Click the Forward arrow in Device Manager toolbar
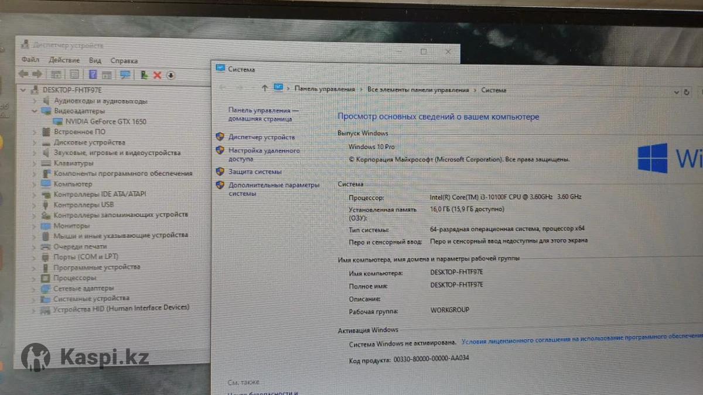The image size is (703, 395). coord(37,74)
